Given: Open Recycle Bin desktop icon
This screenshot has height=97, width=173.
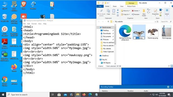Looking at the screenshot, I should [x=5, y=18].
